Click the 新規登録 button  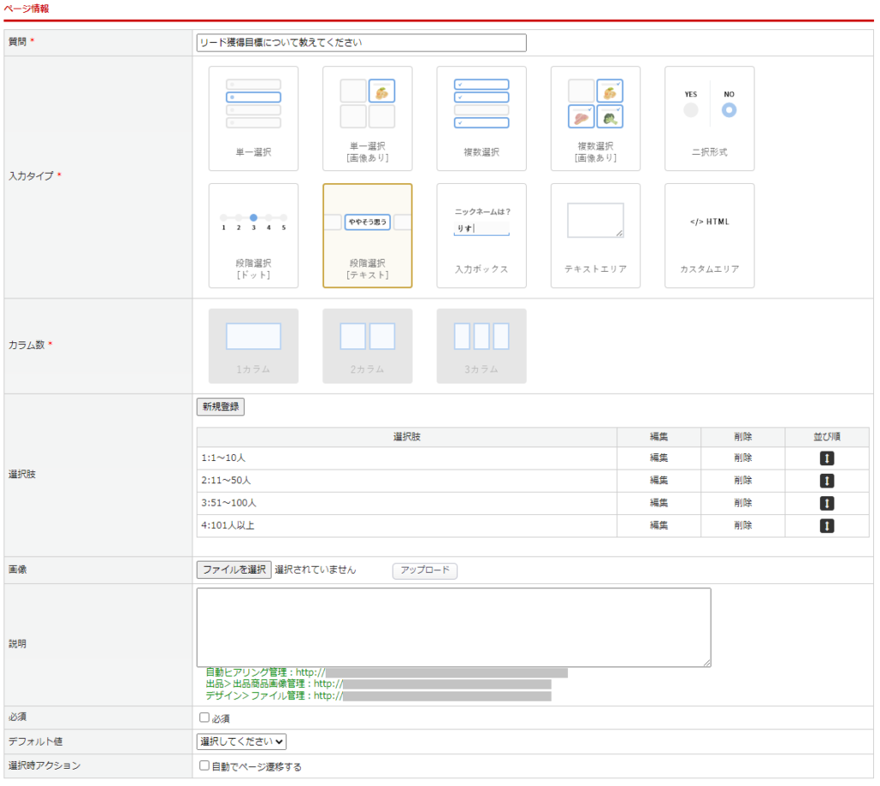(x=221, y=407)
